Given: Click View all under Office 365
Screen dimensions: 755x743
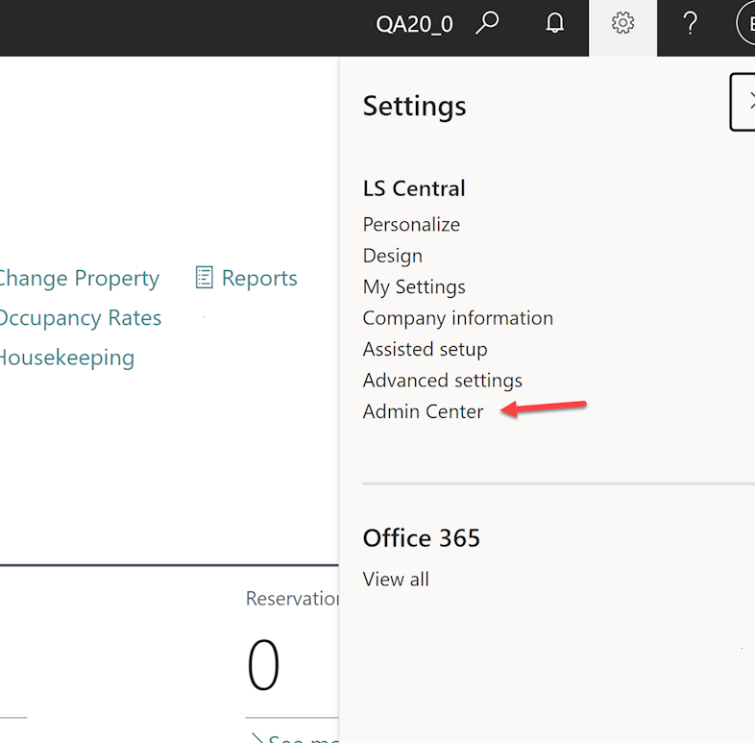Looking at the screenshot, I should [396, 579].
